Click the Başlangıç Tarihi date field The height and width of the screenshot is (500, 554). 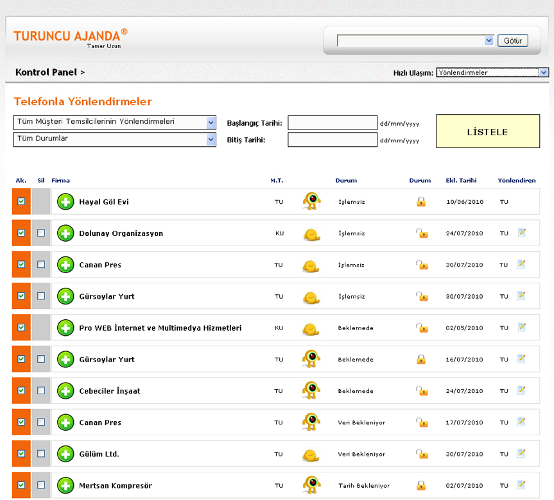332,122
